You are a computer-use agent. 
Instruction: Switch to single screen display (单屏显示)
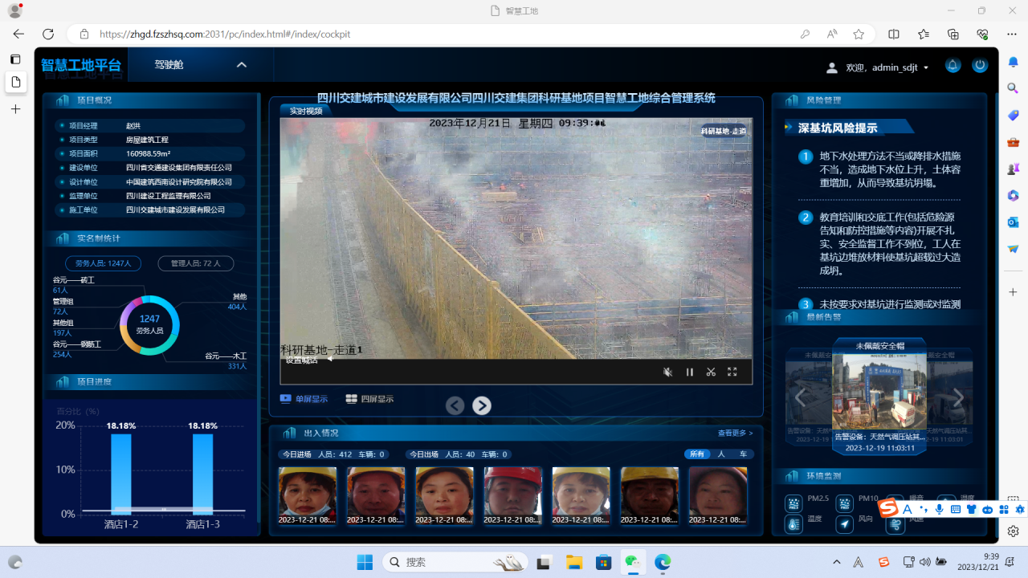304,399
